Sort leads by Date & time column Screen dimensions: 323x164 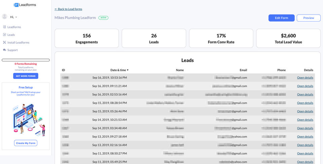click(119, 70)
